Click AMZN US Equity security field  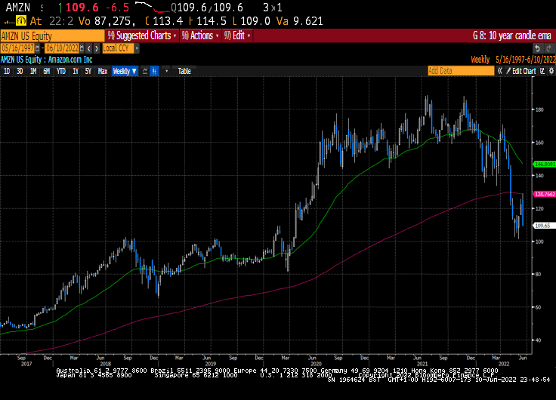coord(52,36)
